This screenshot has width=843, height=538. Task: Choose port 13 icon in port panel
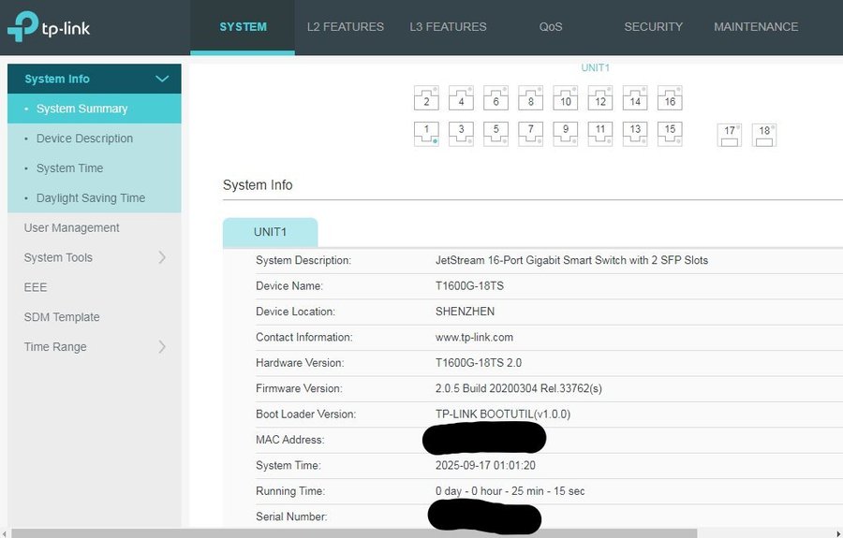(635, 134)
